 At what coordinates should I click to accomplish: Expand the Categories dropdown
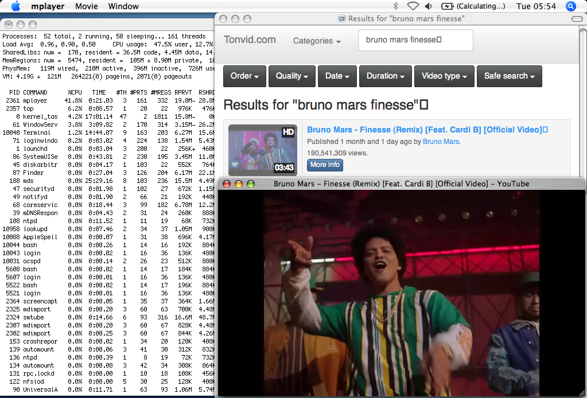click(x=317, y=41)
